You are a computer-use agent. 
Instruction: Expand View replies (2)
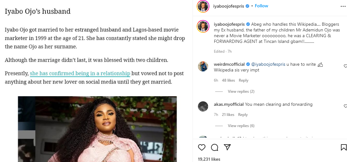(241, 91)
